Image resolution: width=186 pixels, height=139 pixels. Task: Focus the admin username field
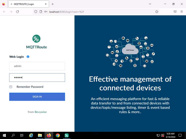pos(37,66)
